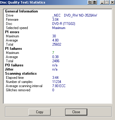The image size is (115, 120).
Task: Click the Close button
Action: (76, 112)
